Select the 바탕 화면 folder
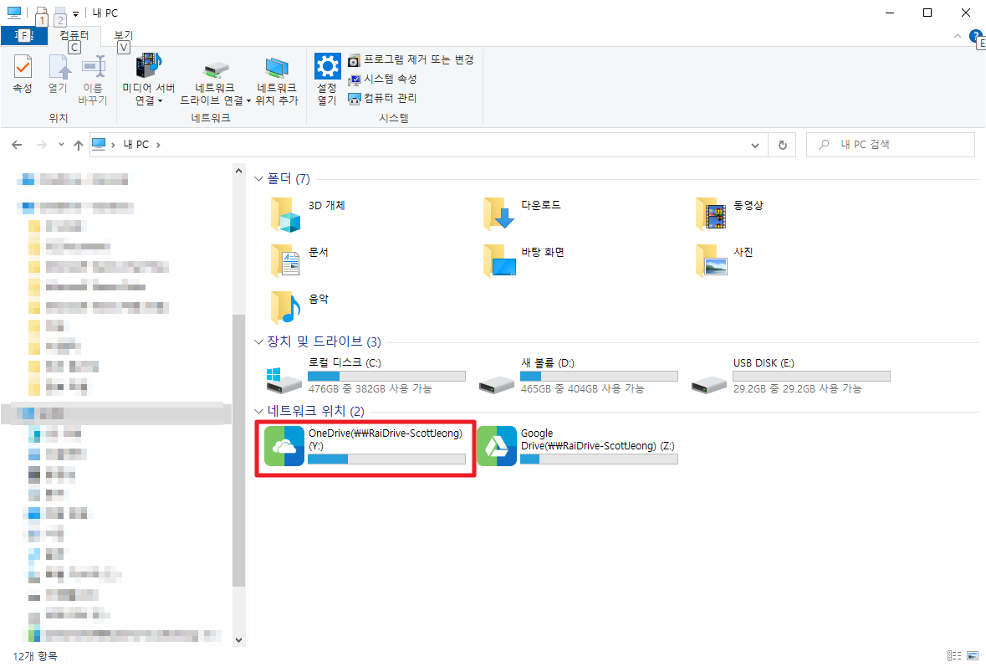This screenshot has height=667, width=986. 524,260
